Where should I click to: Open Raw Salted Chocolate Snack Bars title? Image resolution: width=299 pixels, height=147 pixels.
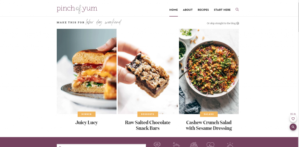[147, 125]
